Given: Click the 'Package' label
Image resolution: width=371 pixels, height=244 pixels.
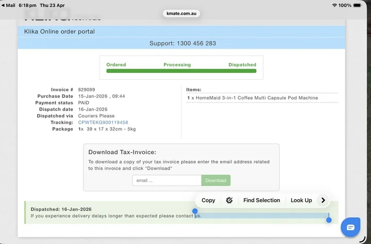Looking at the screenshot, I should coord(63,129).
